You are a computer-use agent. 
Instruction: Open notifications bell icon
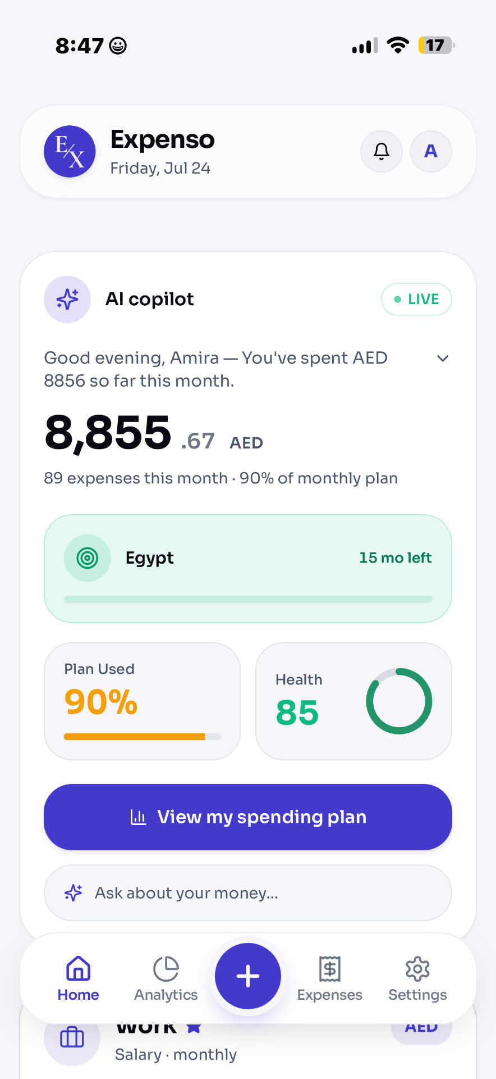tap(382, 151)
